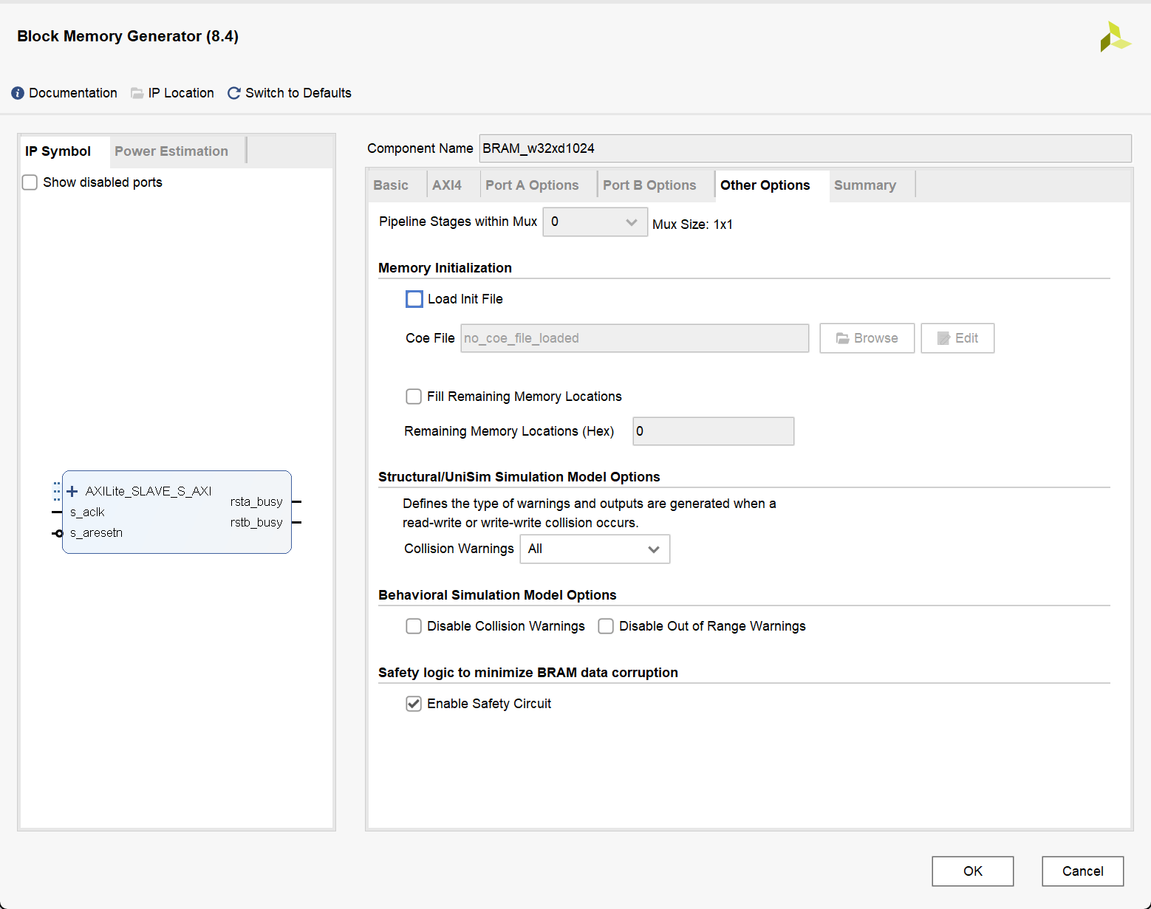This screenshot has width=1151, height=909.
Task: Click the OK button
Action: coord(973,871)
